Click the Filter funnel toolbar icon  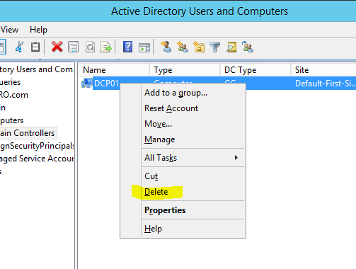click(x=215, y=47)
